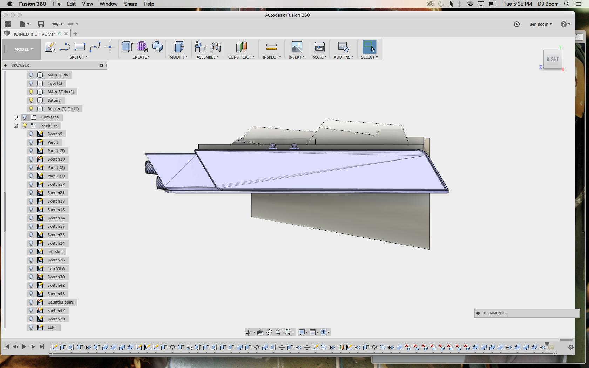Click the Add-Ins scripts icon

pos(343,47)
